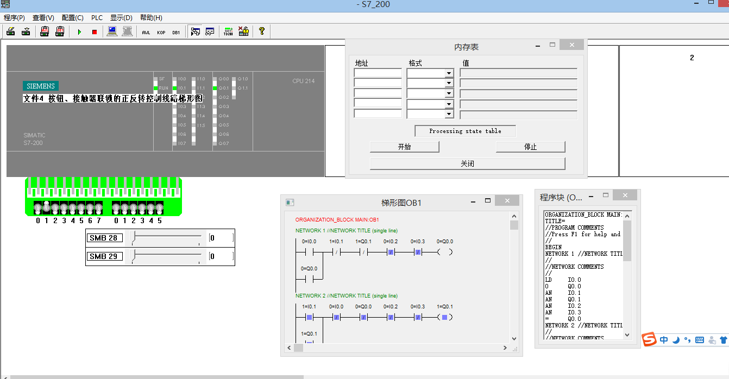The image size is (729, 379).
Task: Click the Sogou S input method icon
Action: (x=649, y=340)
